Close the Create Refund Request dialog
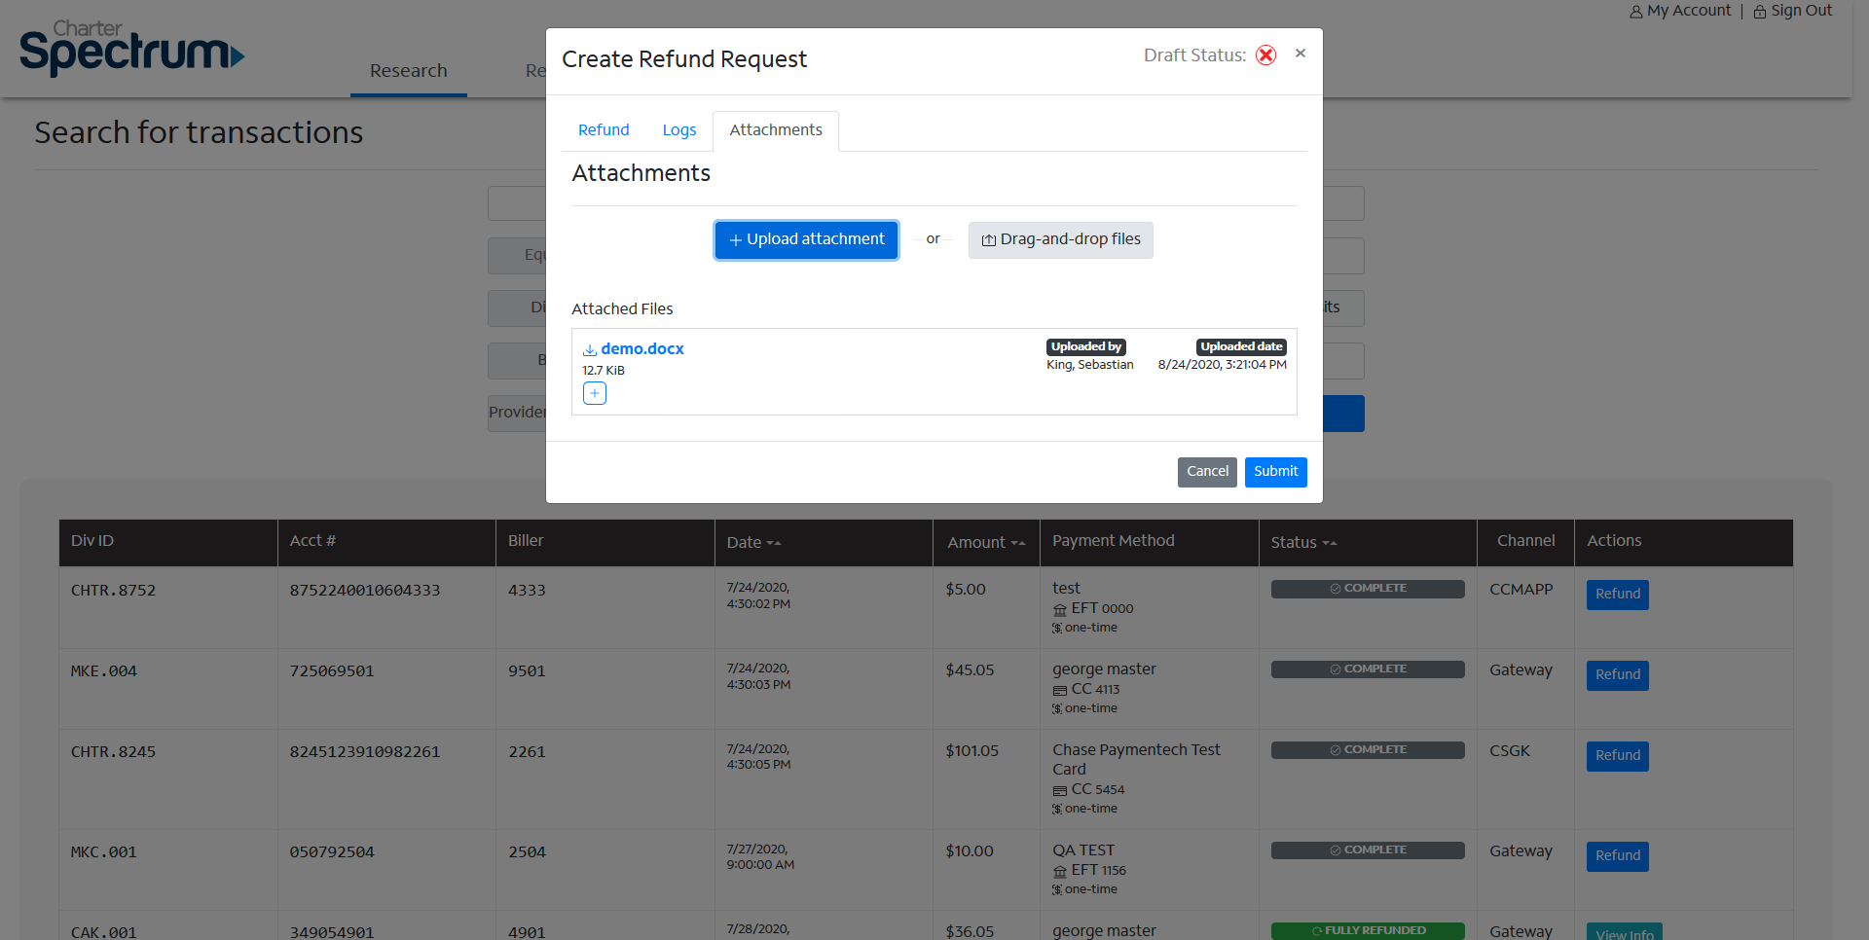The height and width of the screenshot is (940, 1869). [x=1300, y=54]
